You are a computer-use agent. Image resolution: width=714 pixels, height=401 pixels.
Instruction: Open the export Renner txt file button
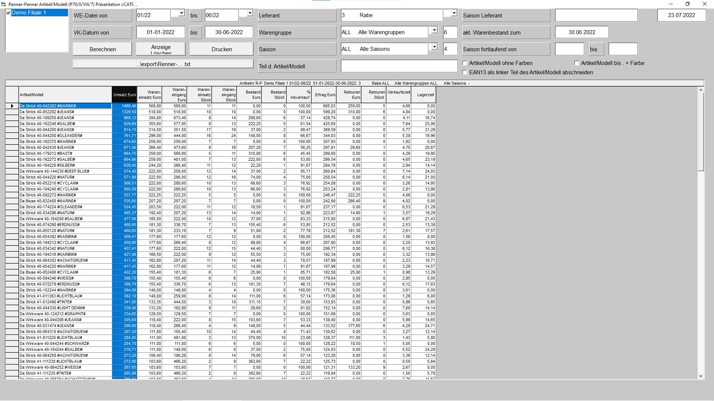(x=163, y=64)
